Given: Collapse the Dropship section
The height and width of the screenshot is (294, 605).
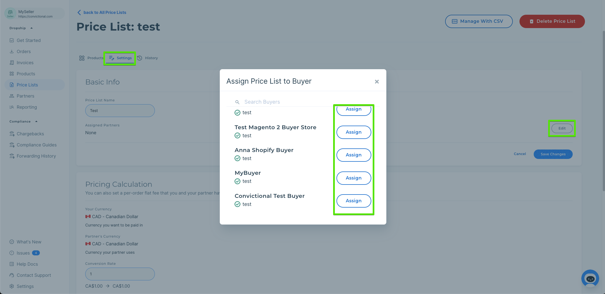Looking at the screenshot, I should 31,28.
